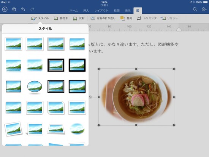The image size is (209, 157).
Task: Apply the reflected rounded rectangle style
Action: click(x=13, y=65)
